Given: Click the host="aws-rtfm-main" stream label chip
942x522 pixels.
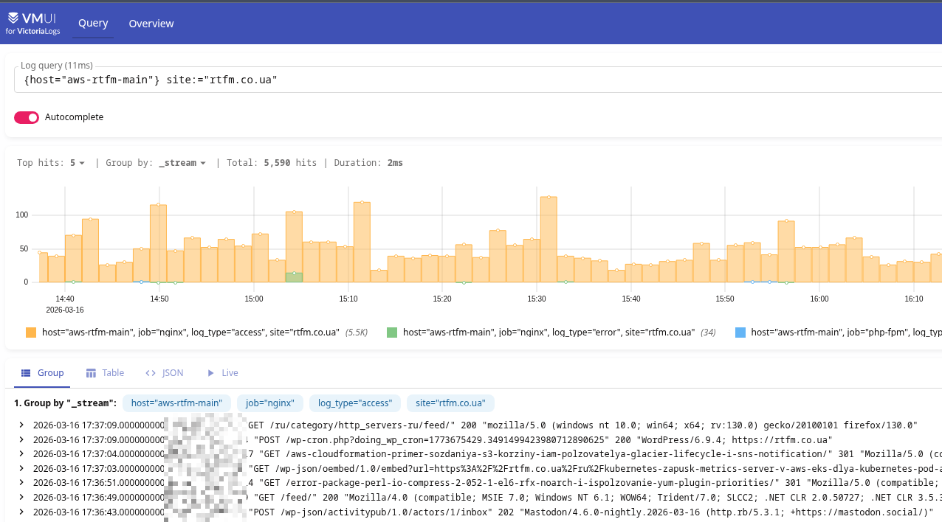Looking at the screenshot, I should tap(176, 403).
